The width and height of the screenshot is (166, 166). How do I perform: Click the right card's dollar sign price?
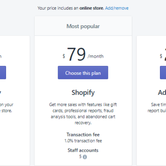pyautogui.click(x=161, y=56)
